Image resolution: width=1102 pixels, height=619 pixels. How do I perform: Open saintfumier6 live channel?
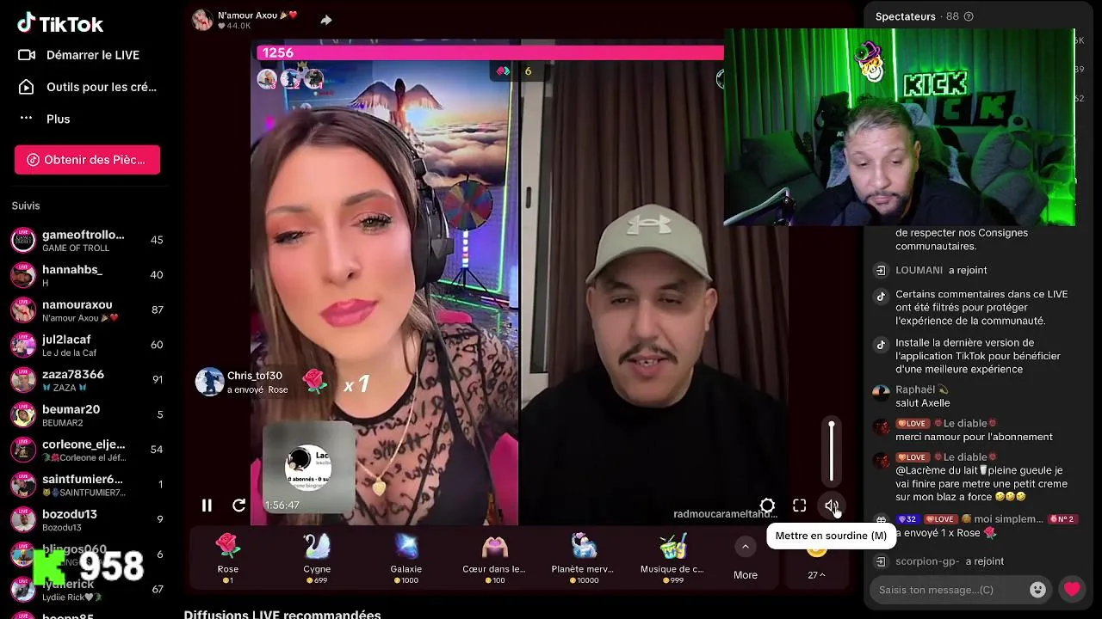(x=86, y=485)
